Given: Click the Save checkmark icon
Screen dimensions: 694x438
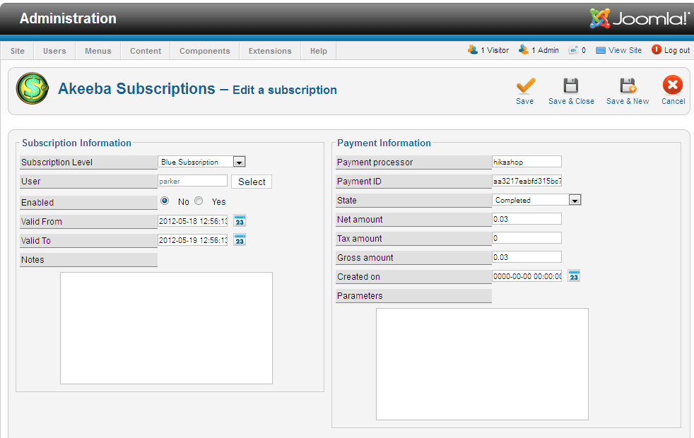Looking at the screenshot, I should (525, 85).
